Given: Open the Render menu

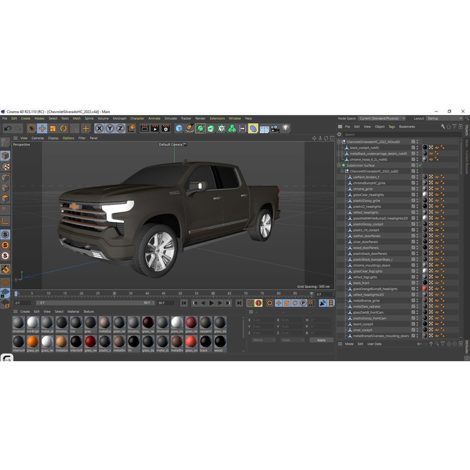Looking at the screenshot, I should pos(200,118).
